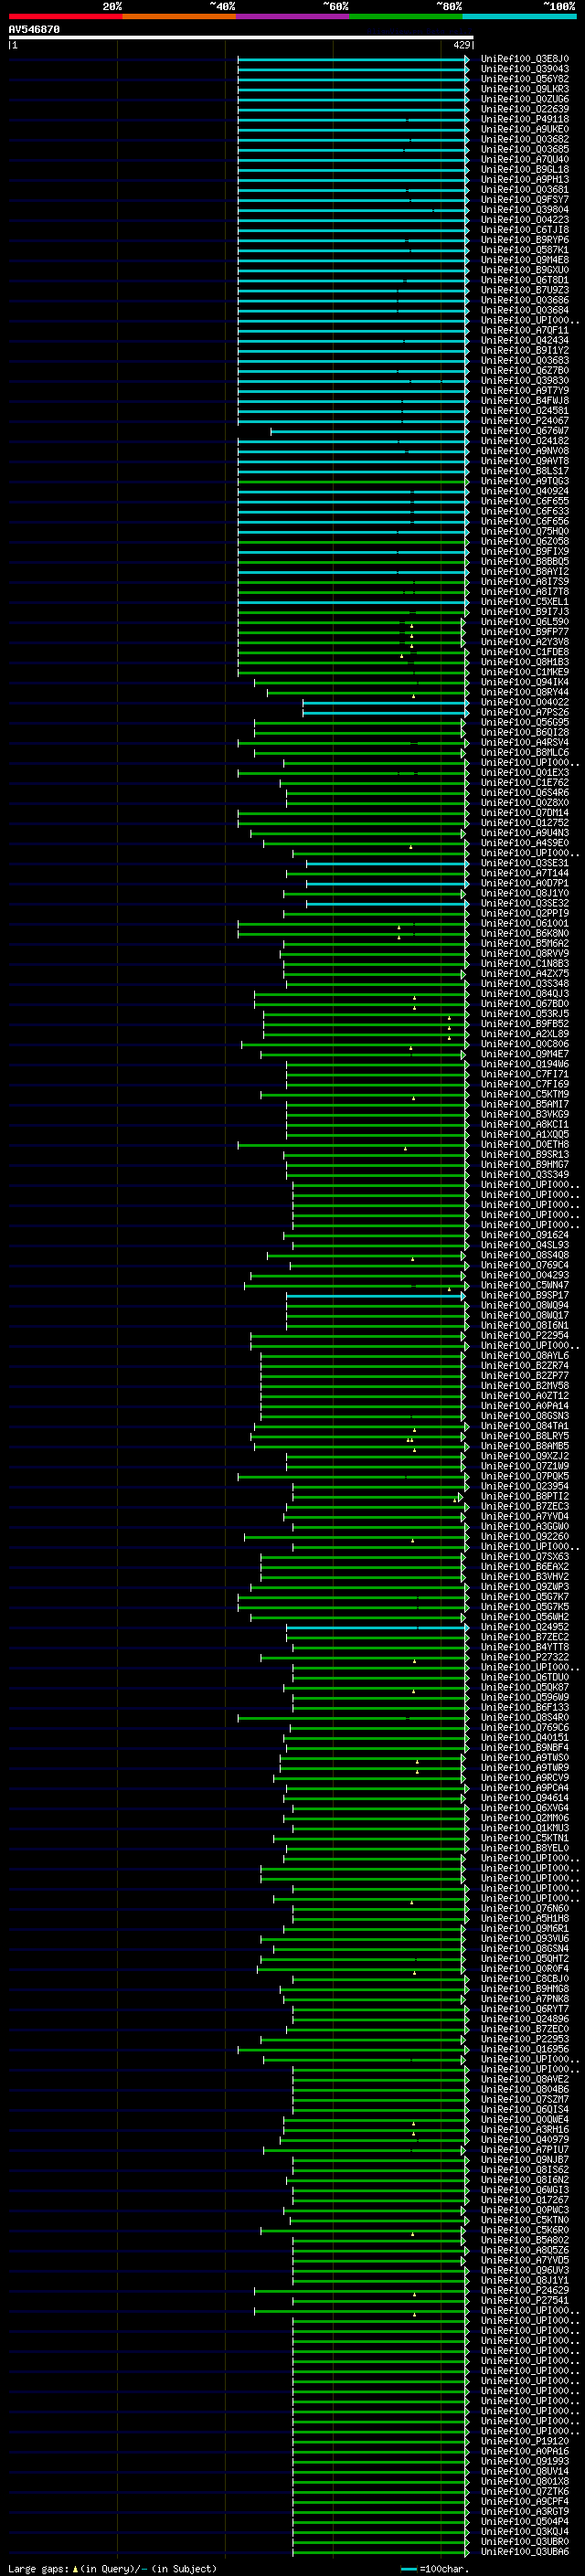The height and width of the screenshot is (2576, 585).
Task: Select hit UniRef100_Q56G95
Action: click(x=524, y=722)
